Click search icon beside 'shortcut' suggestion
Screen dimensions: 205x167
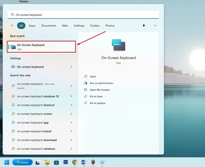(x=13, y=105)
